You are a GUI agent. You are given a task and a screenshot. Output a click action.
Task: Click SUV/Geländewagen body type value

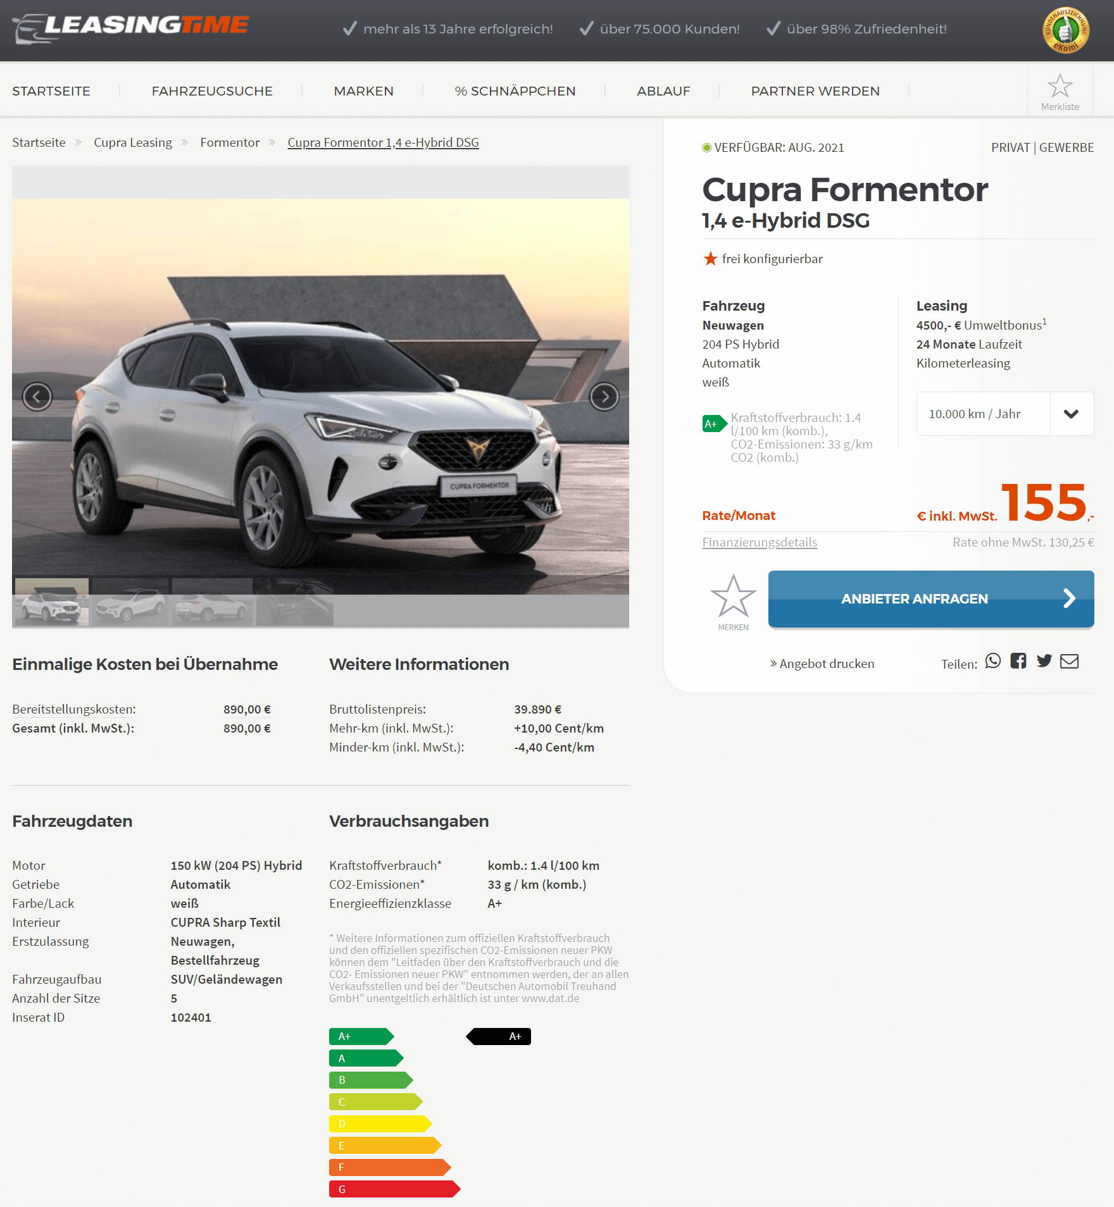coord(227,979)
